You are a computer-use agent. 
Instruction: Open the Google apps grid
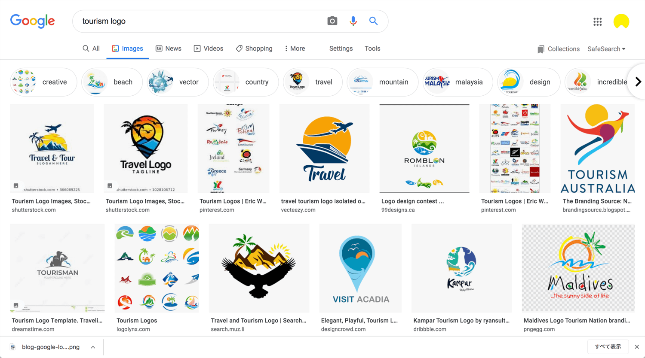pyautogui.click(x=597, y=21)
